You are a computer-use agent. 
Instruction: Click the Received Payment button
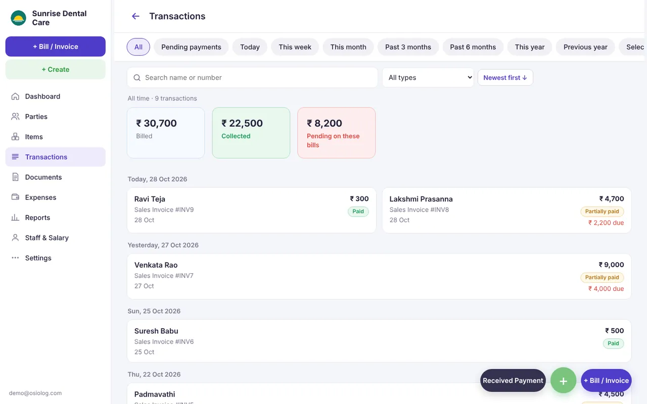tap(513, 380)
